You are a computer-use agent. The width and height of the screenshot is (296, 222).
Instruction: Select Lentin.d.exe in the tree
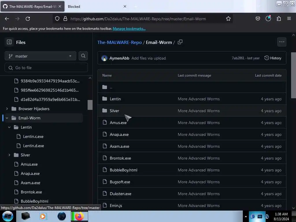point(34,146)
